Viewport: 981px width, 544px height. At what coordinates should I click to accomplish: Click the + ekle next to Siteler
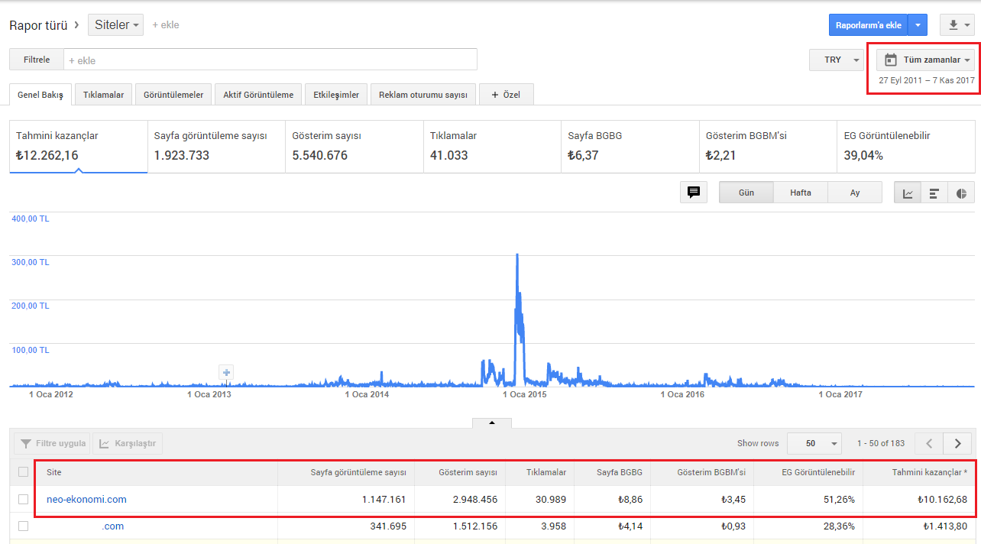coord(165,25)
